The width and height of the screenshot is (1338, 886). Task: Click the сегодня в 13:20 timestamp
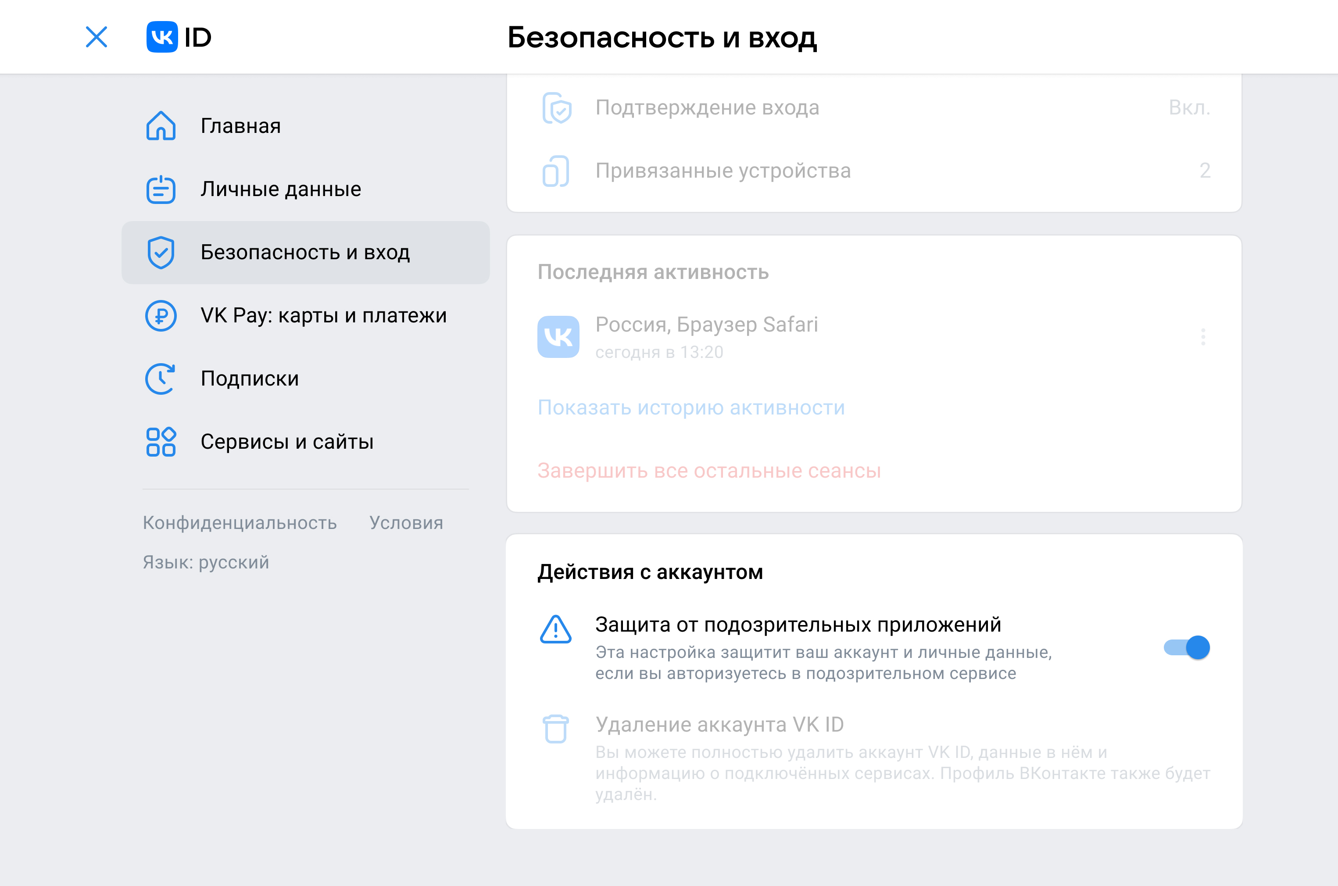coord(659,352)
